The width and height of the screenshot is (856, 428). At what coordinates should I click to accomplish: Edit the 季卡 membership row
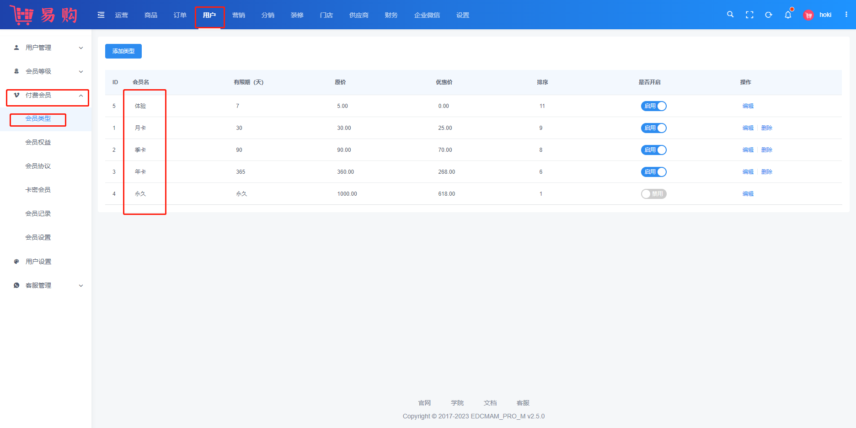click(748, 150)
